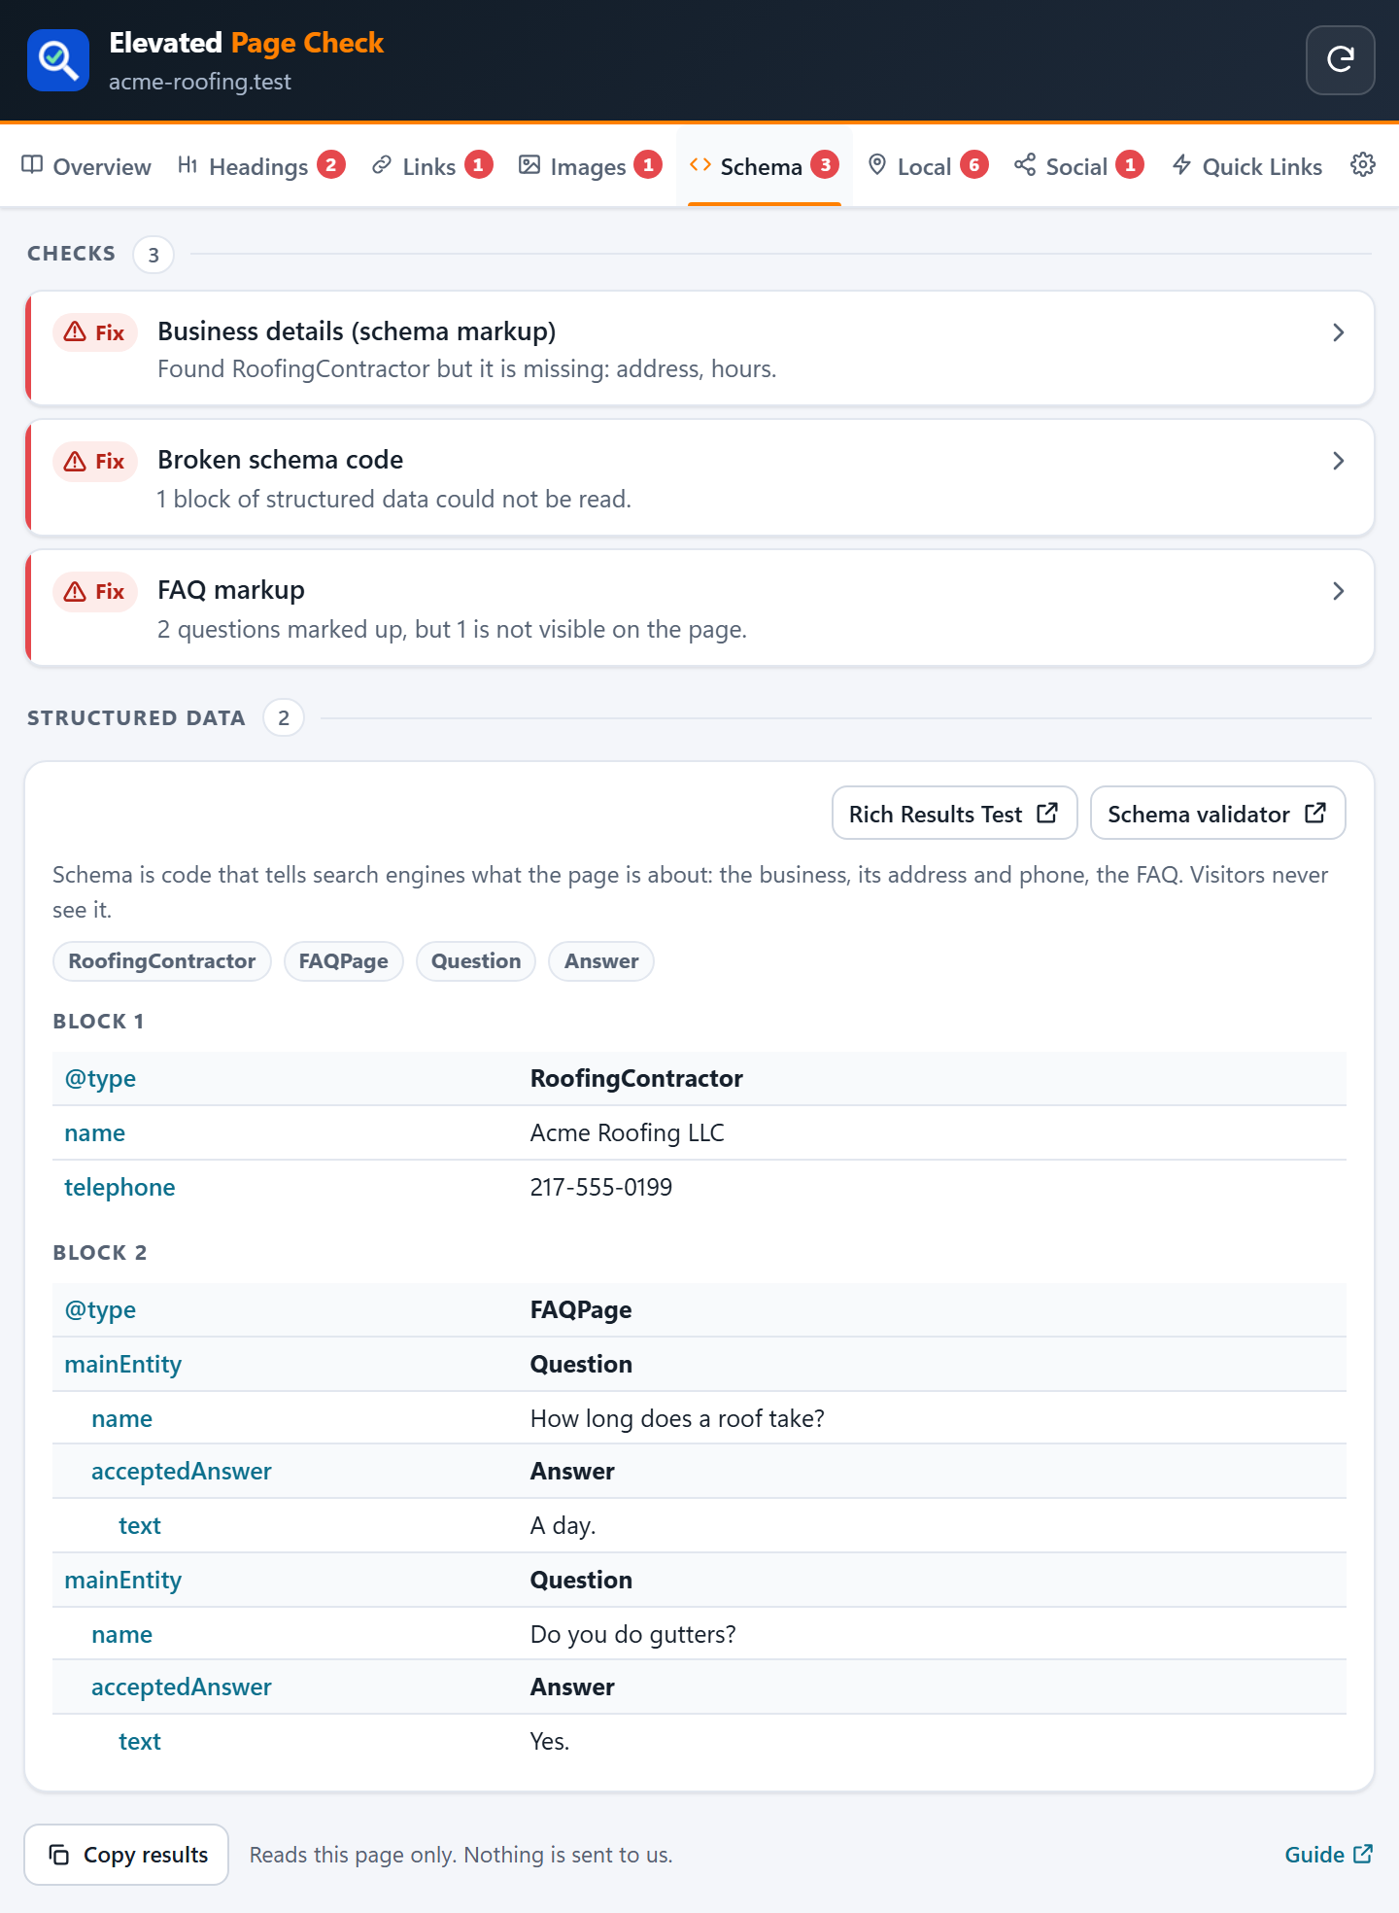
Task: Expand the Broken schema code chevron
Action: [1339, 461]
